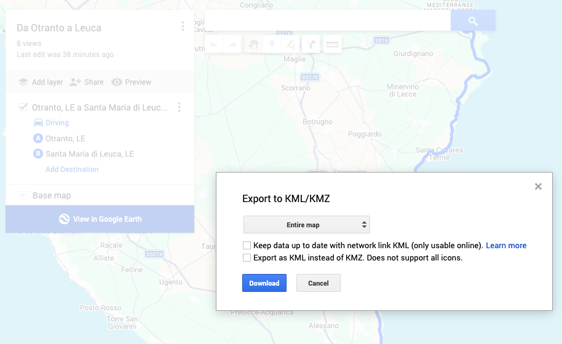Screen dimensions: 562x344
Task: Click the Export to KML/KMZ dialog title
Action: [x=286, y=198]
